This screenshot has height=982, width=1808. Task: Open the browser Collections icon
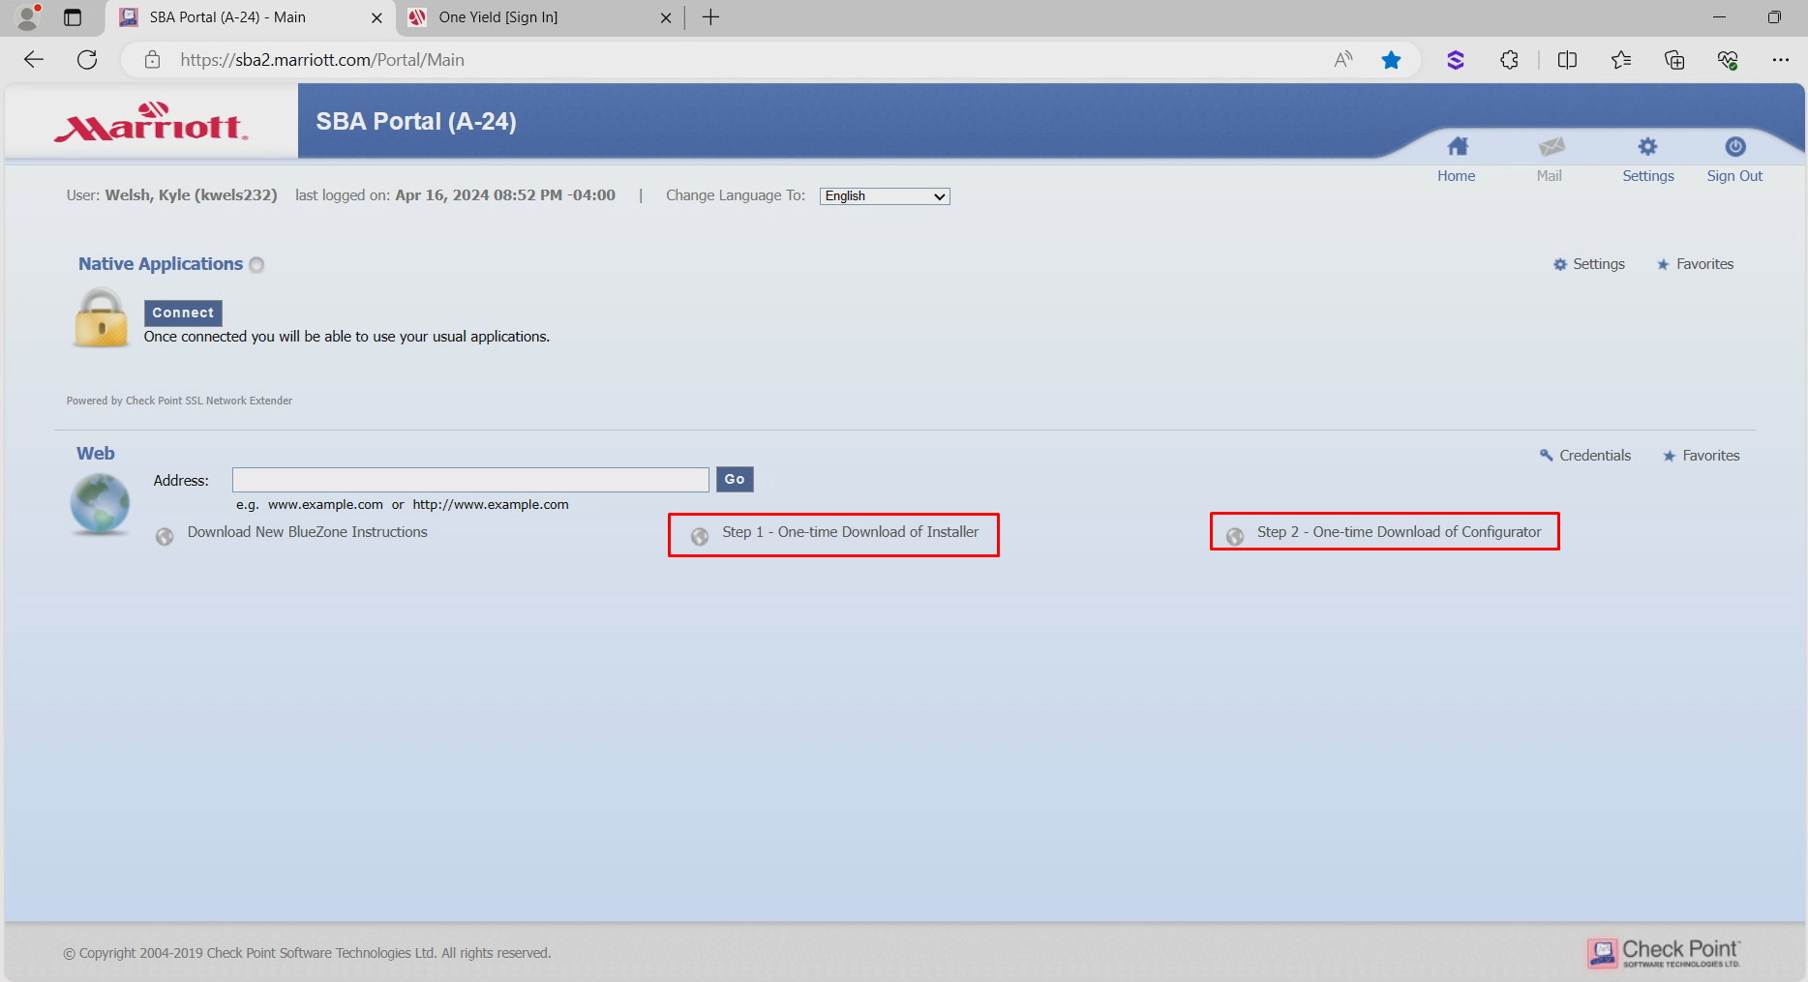coord(1674,60)
